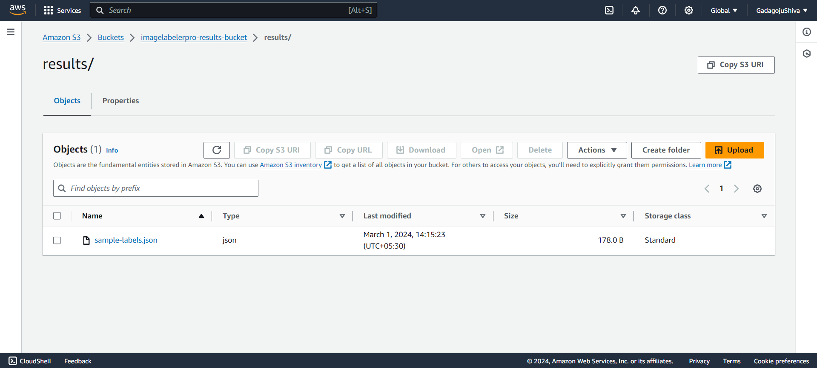Open the Privacy footer link
The image size is (817, 368).
click(x=699, y=361)
